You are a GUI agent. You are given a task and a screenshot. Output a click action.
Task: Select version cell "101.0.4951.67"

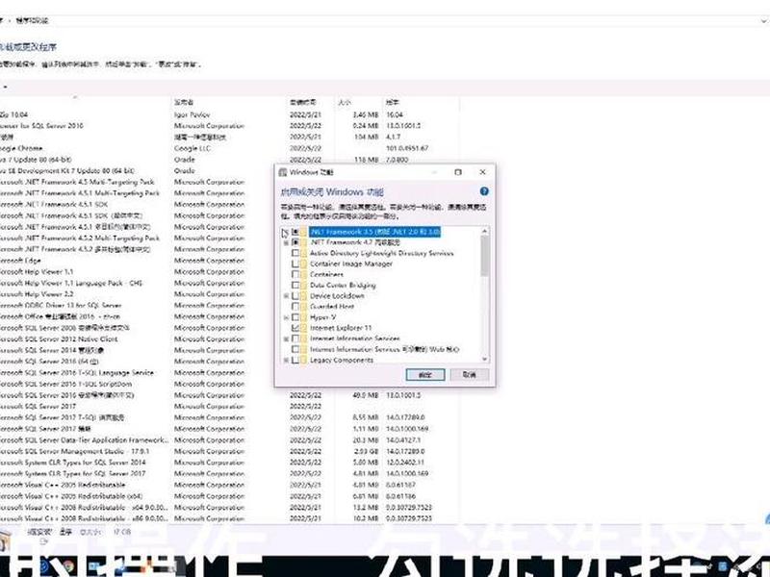[407, 148]
